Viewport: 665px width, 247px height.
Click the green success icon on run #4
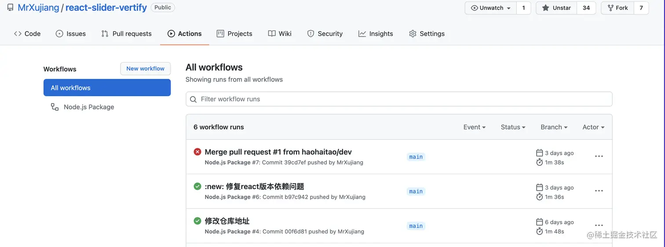tap(197, 221)
